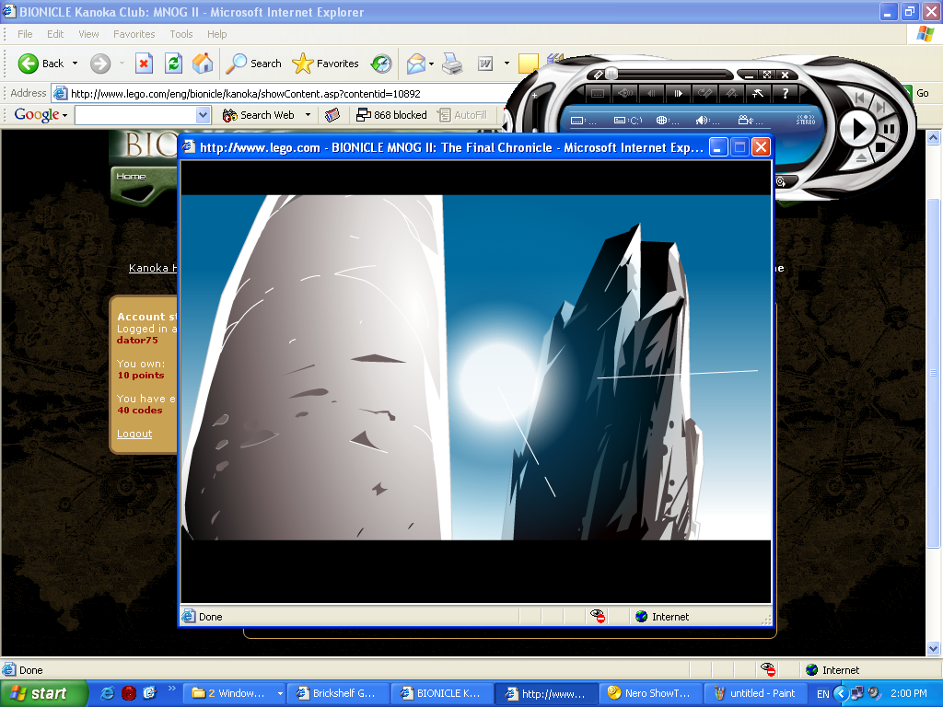Open the History clock icon
The width and height of the screenshot is (943, 707).
pyautogui.click(x=381, y=64)
